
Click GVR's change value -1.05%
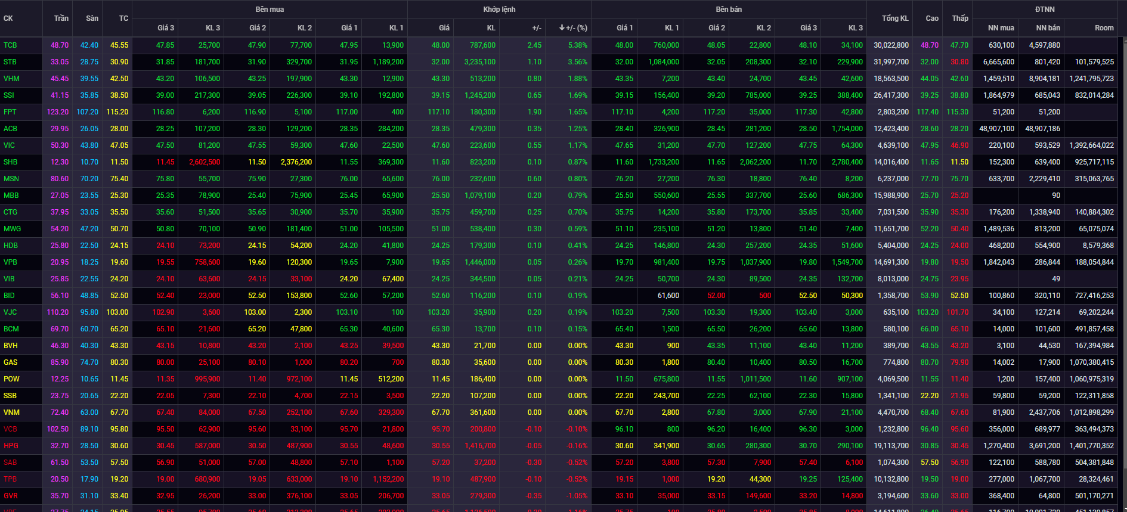[x=577, y=496]
